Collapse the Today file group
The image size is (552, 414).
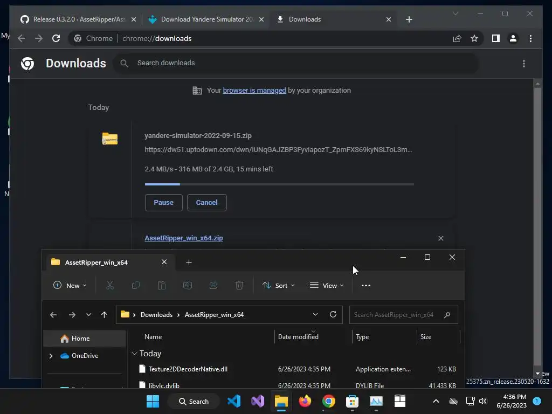coord(134,354)
